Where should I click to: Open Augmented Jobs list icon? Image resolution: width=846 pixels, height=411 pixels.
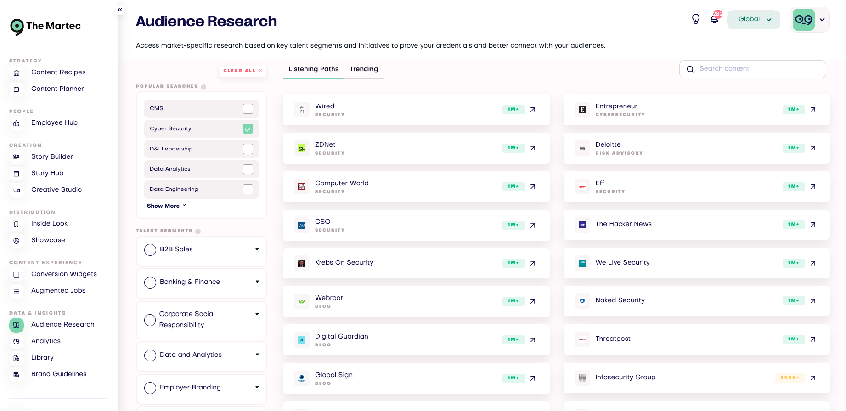pos(17,291)
